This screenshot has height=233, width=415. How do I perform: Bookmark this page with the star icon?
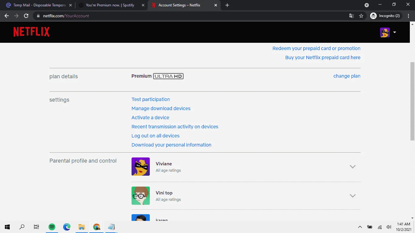(x=361, y=16)
